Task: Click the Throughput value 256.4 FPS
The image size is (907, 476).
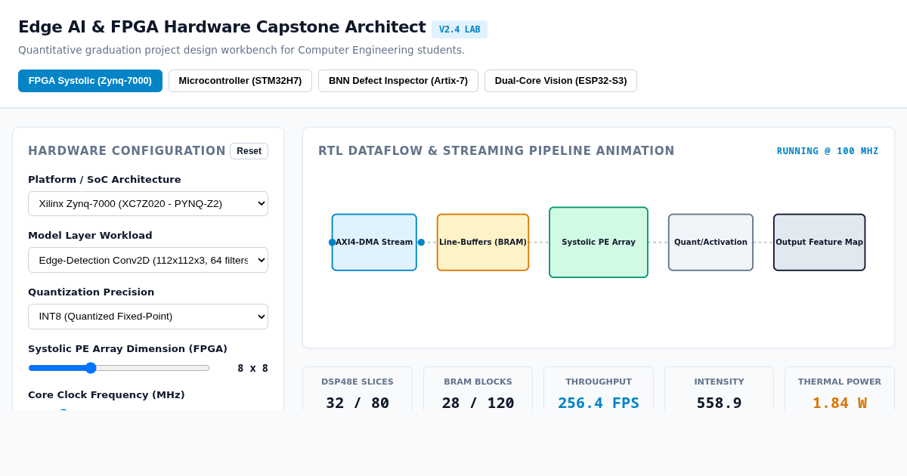Action: pos(599,403)
